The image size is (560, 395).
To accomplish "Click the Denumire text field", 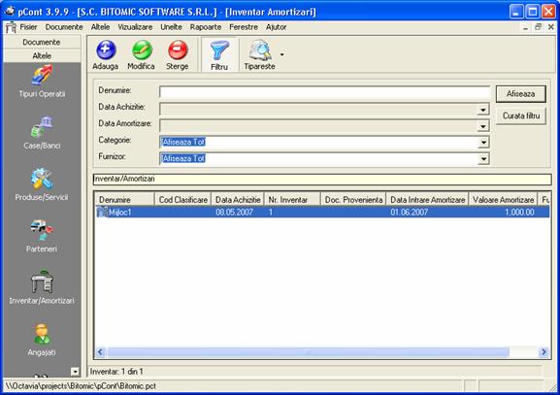I will point(324,92).
